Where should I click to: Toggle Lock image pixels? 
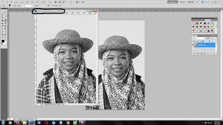click(199, 41)
